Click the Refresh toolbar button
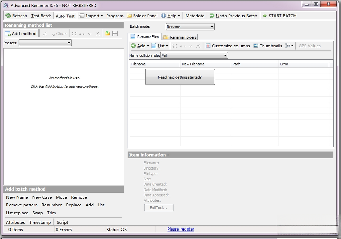 16,16
